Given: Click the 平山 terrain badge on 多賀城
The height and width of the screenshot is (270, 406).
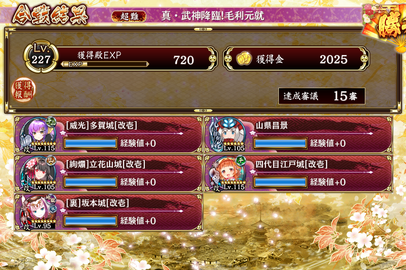Looking at the screenshot, I should click(51, 122).
